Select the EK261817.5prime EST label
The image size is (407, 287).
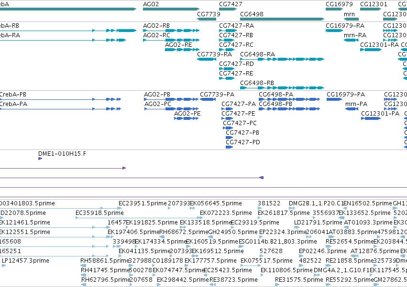(284, 213)
